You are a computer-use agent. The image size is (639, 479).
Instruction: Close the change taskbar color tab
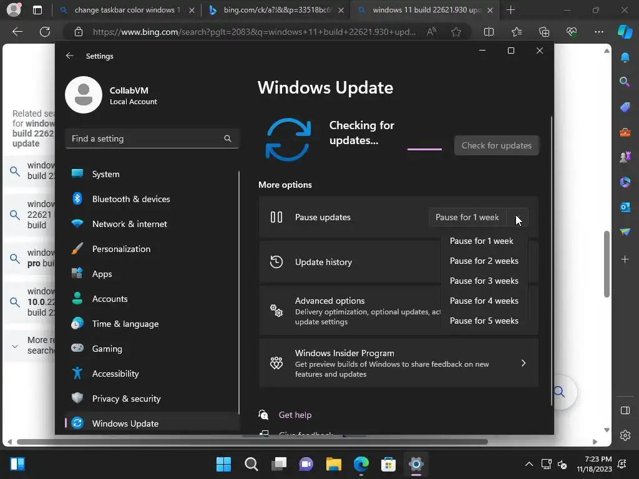click(192, 10)
